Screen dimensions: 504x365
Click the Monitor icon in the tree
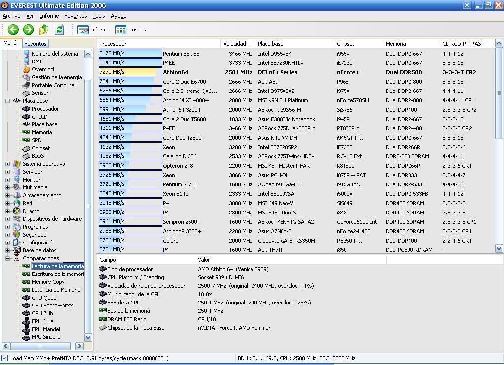point(17,180)
